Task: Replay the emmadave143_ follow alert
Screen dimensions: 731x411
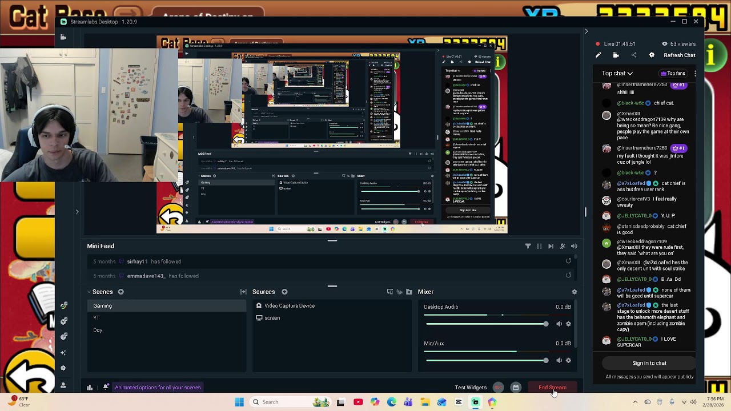Action: (x=568, y=275)
